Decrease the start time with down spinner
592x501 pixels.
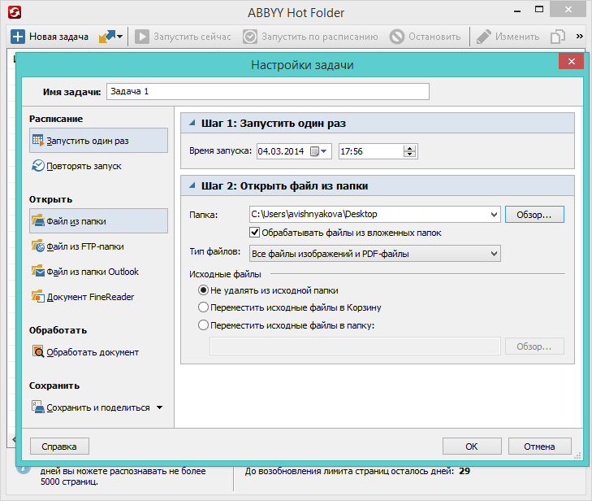[x=409, y=155]
